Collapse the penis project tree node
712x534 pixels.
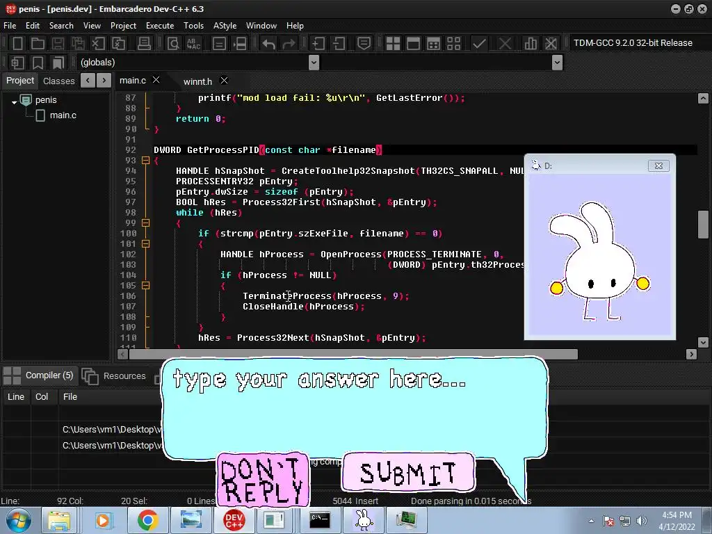(x=14, y=102)
